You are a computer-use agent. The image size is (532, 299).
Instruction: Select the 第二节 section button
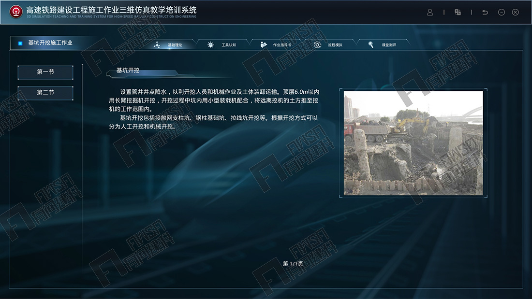point(45,93)
